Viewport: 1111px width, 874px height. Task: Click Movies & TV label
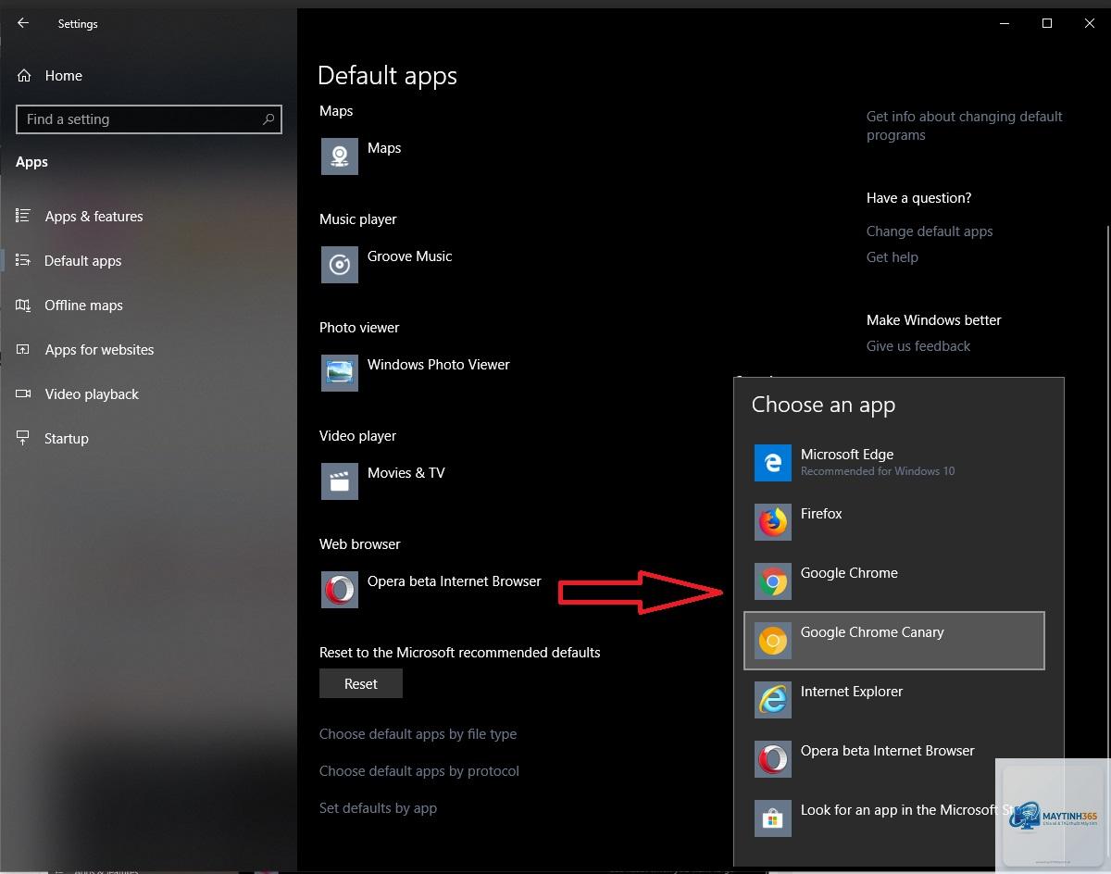pos(406,472)
